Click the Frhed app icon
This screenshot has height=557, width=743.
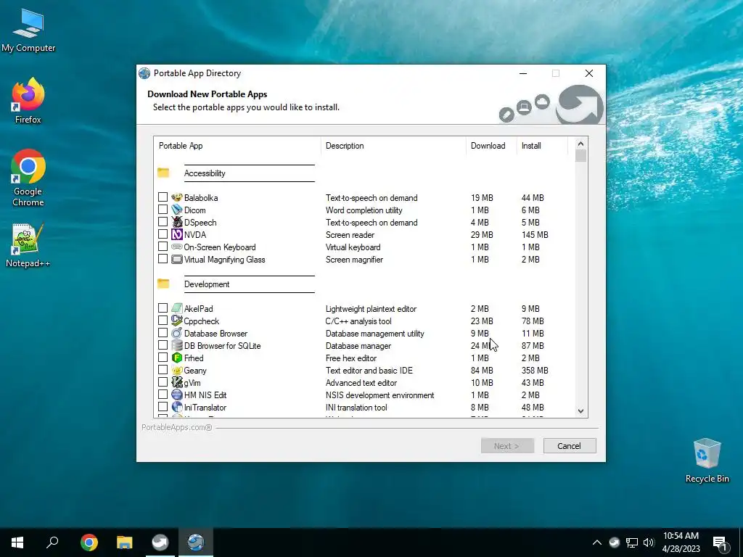tap(177, 358)
